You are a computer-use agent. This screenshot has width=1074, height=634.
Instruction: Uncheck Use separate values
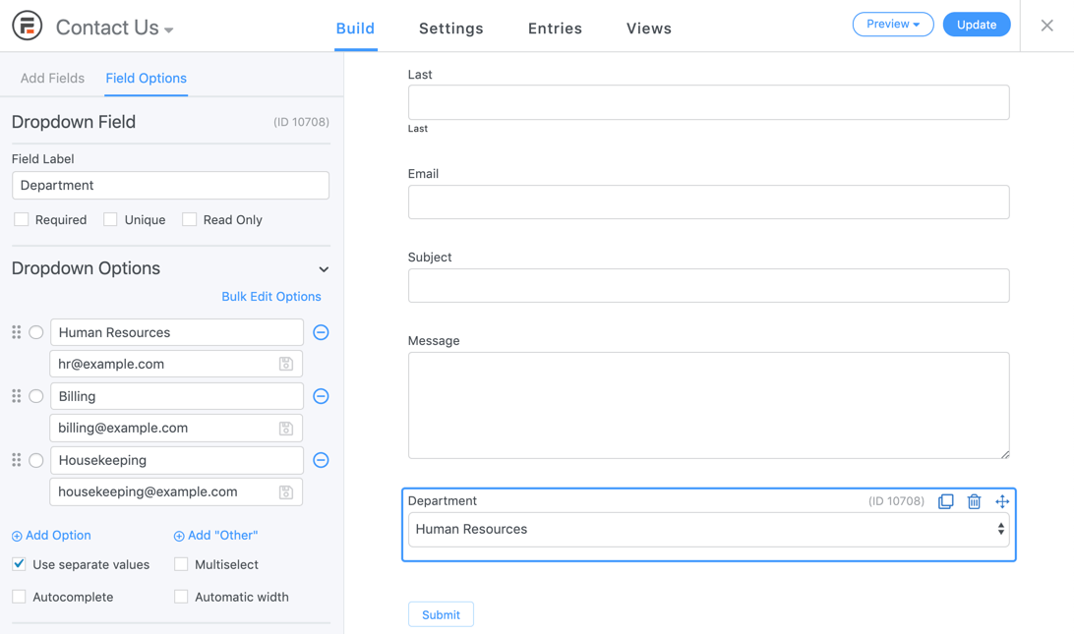click(20, 564)
